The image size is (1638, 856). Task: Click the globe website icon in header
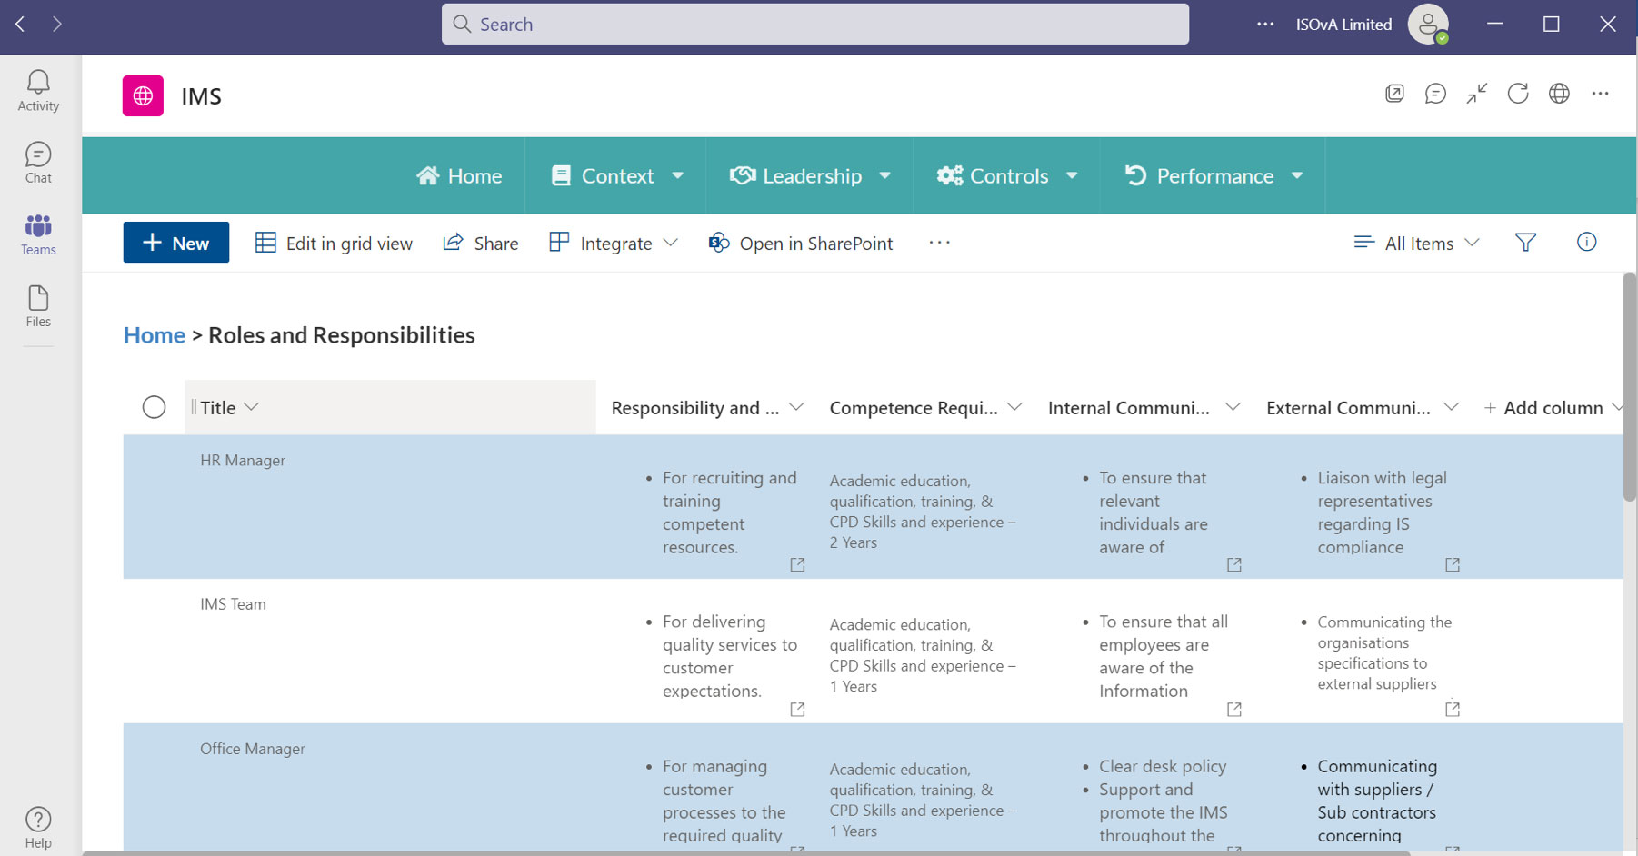click(1559, 94)
